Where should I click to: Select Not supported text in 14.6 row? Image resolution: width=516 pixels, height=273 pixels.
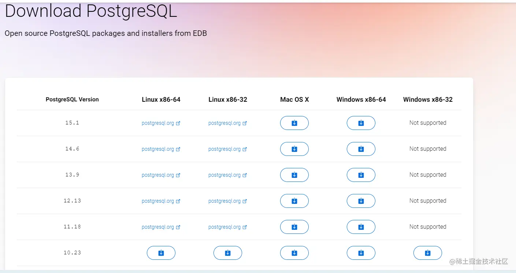click(428, 149)
